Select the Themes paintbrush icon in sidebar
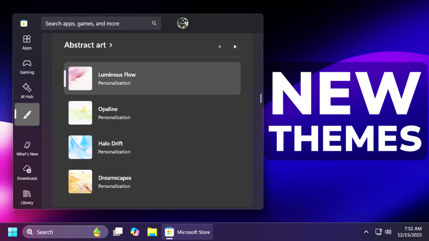The height and width of the screenshot is (241, 429). coord(27,114)
